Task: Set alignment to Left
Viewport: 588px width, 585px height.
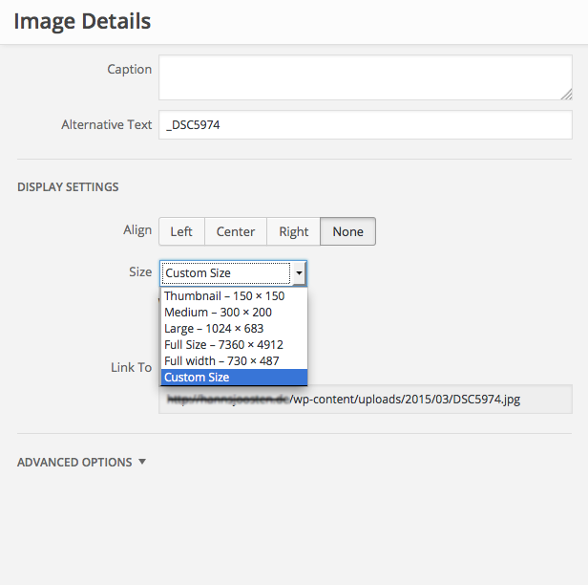Action: (181, 231)
